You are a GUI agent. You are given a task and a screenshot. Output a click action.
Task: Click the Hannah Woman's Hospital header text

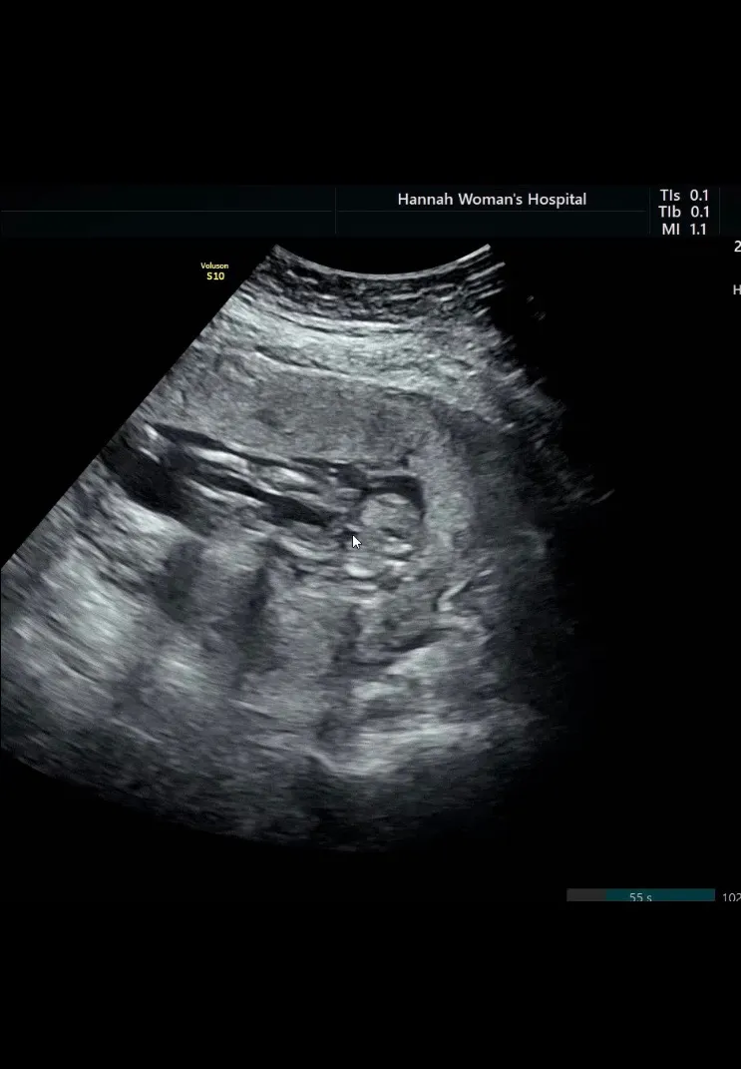(x=492, y=199)
